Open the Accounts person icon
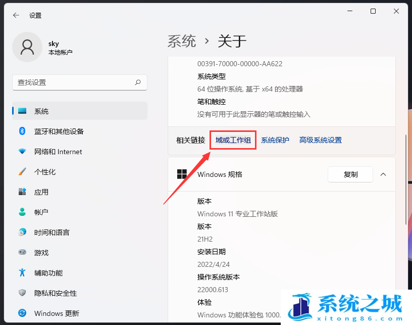412x325 pixels. point(22,212)
